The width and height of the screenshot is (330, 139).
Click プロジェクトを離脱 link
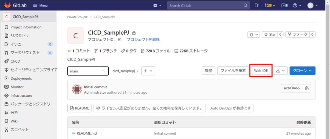tap(143, 40)
